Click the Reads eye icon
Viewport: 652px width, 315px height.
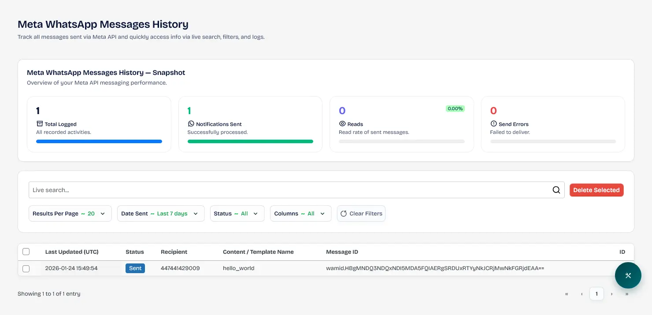[x=342, y=124]
